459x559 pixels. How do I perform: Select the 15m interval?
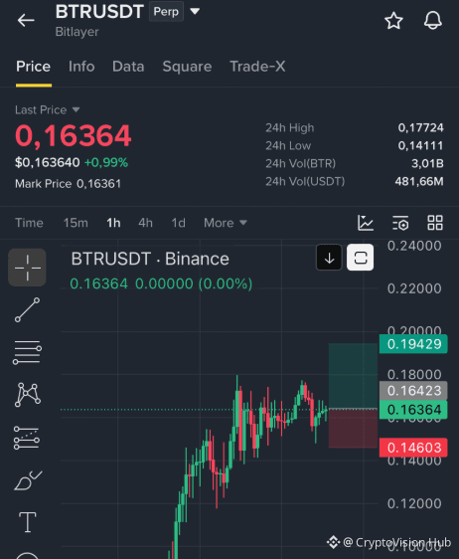[76, 223]
